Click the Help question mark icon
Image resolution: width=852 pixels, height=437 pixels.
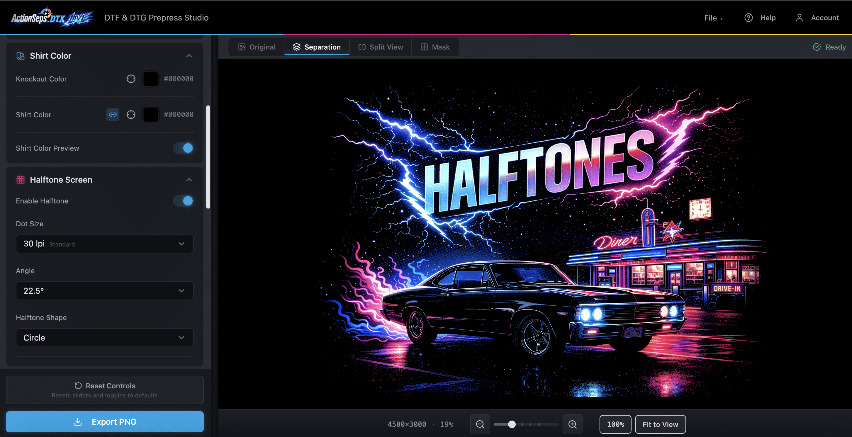click(x=748, y=18)
